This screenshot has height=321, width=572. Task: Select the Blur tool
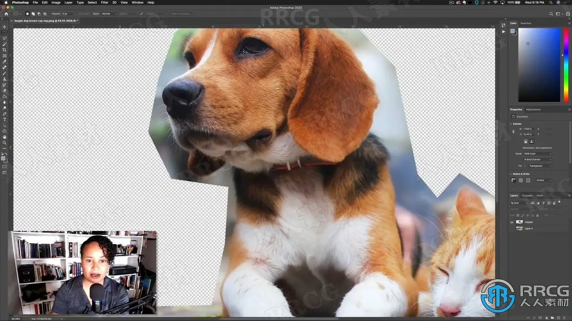pyautogui.click(x=5, y=102)
